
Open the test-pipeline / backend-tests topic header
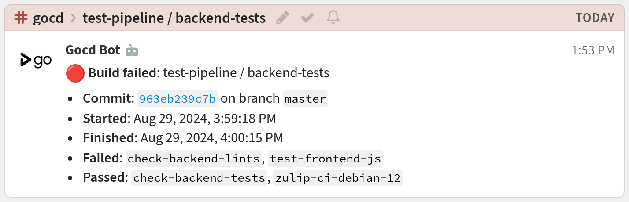coord(174,18)
